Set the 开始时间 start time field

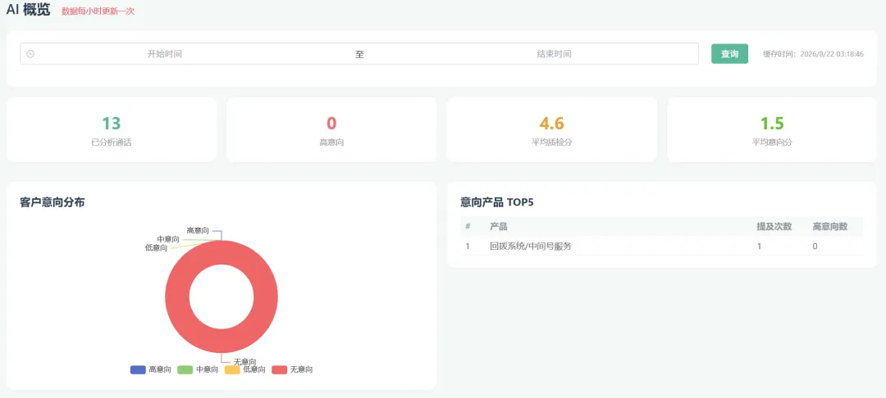click(x=164, y=54)
